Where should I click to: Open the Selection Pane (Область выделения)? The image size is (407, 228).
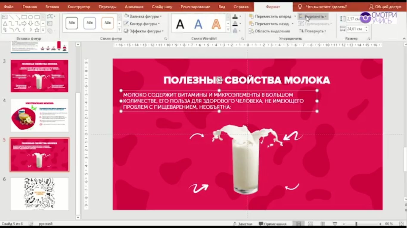tap(269, 31)
